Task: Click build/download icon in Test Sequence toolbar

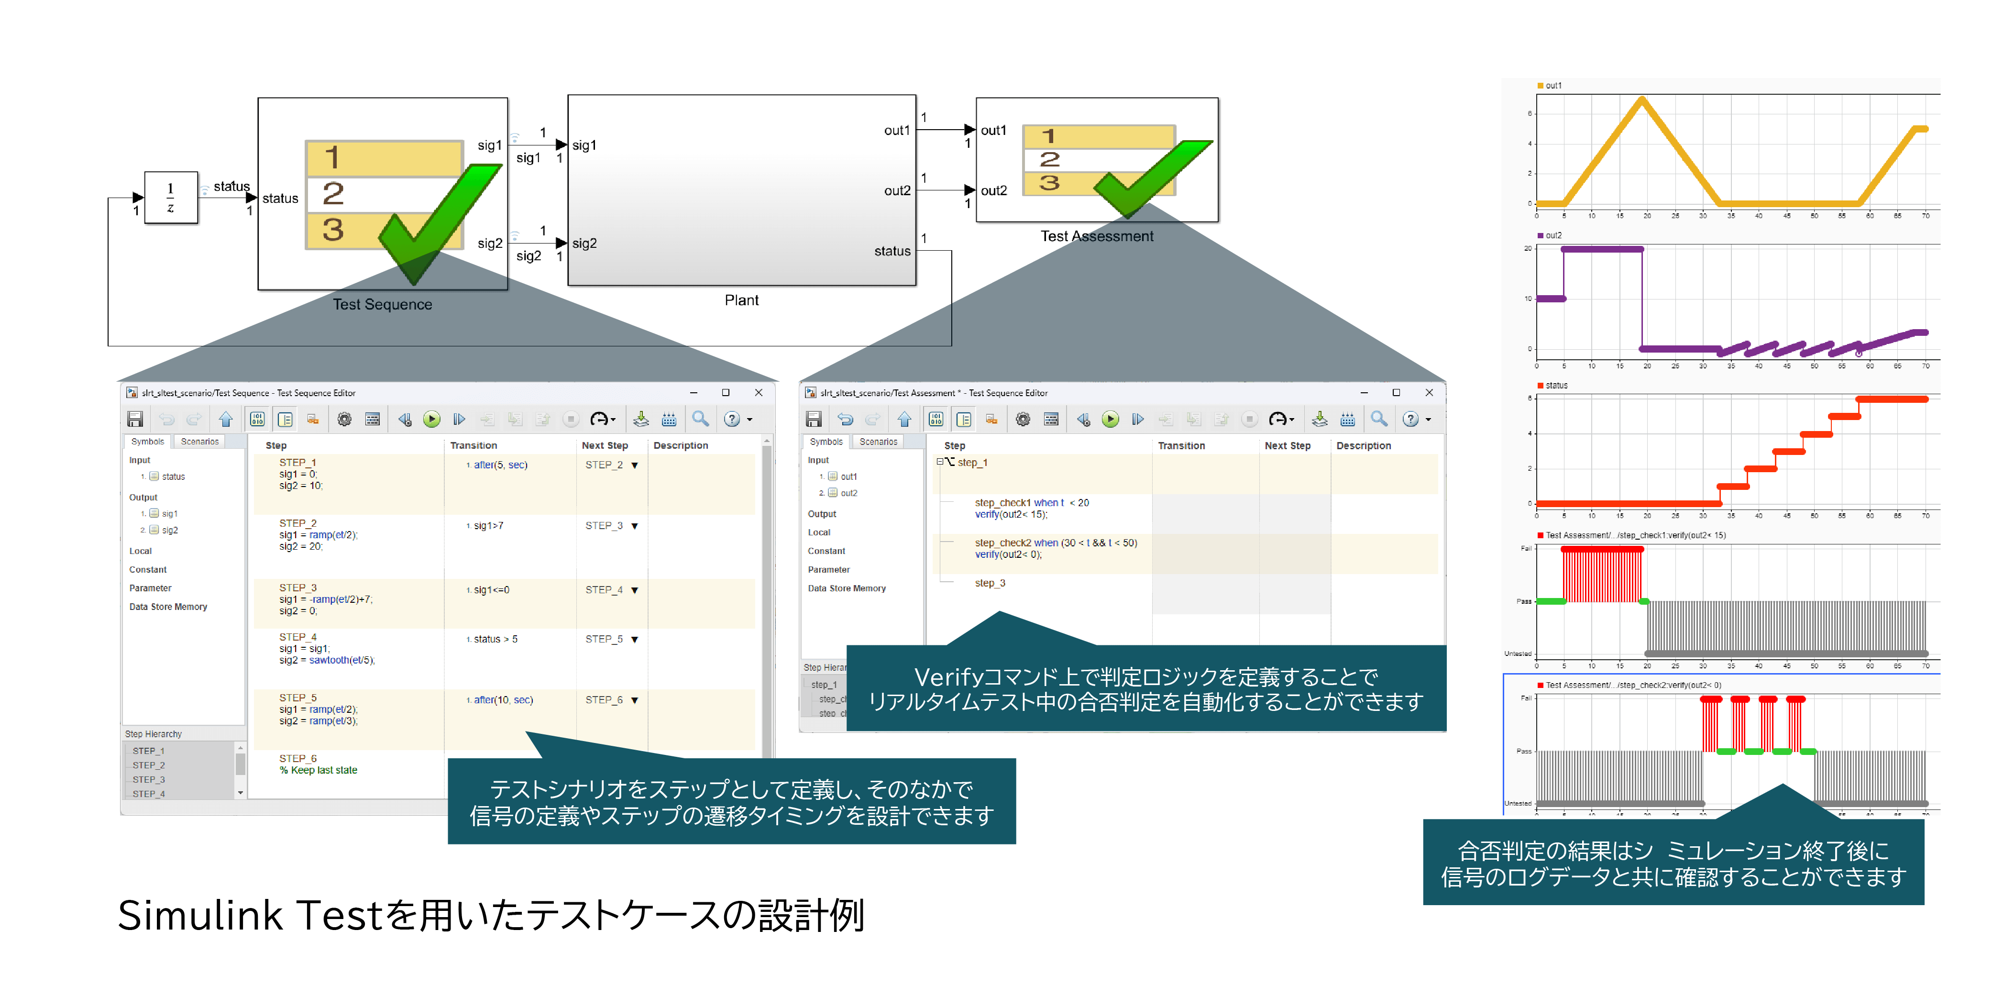Action: click(641, 419)
